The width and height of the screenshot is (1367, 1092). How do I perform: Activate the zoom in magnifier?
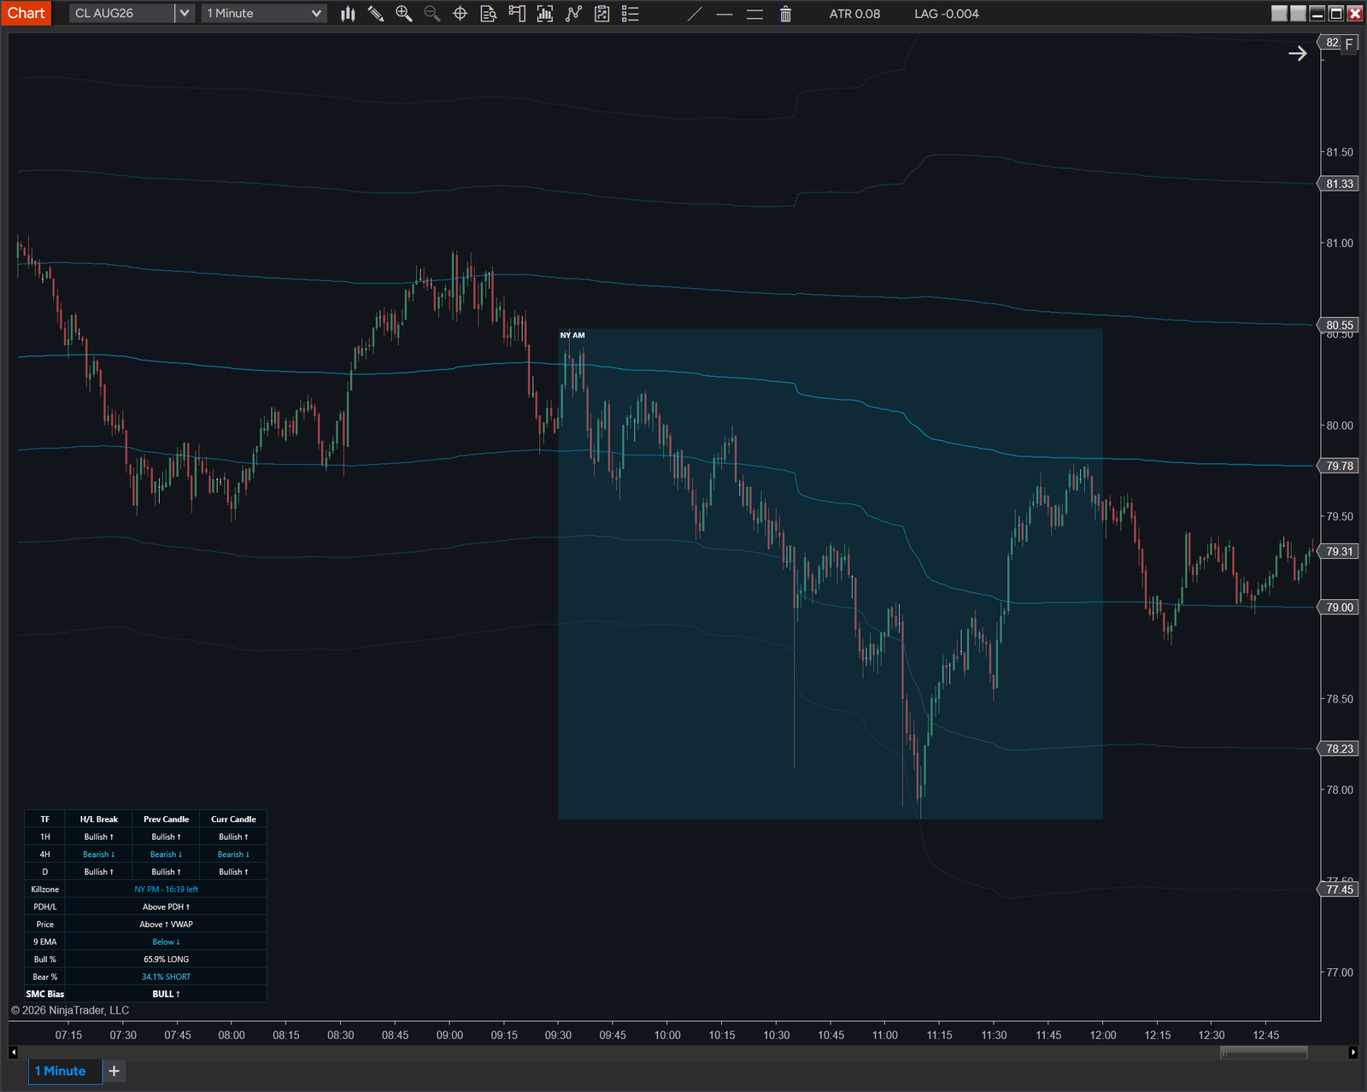click(x=404, y=14)
